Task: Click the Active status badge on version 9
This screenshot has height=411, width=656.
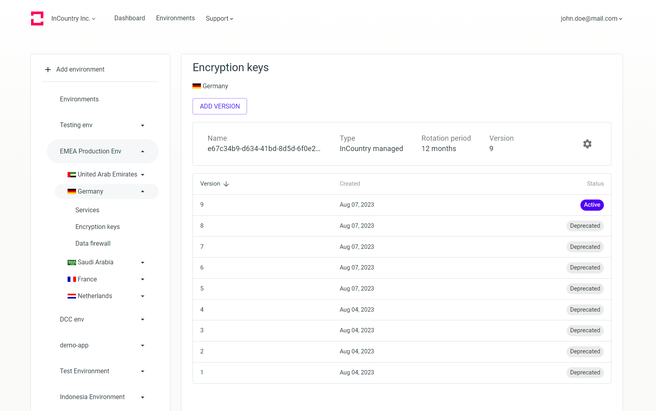Action: pyautogui.click(x=592, y=205)
